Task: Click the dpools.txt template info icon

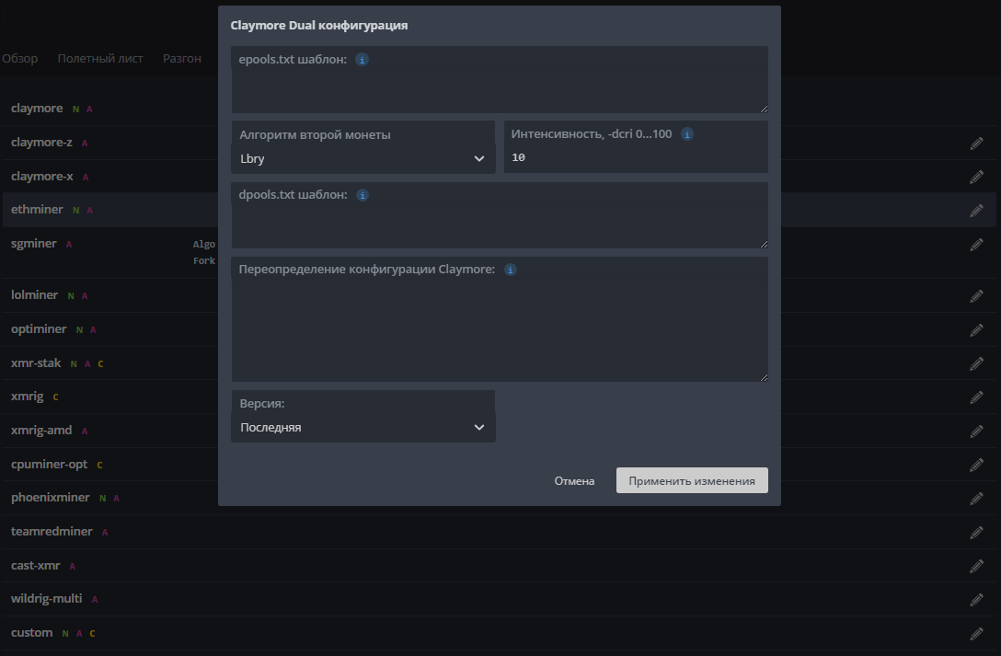Action: pyautogui.click(x=362, y=195)
